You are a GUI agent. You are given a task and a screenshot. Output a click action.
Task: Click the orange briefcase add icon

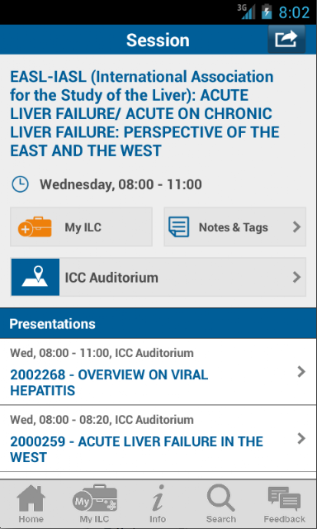tap(35, 227)
